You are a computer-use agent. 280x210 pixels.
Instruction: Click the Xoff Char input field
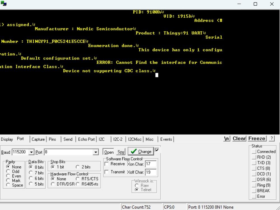[151, 172]
